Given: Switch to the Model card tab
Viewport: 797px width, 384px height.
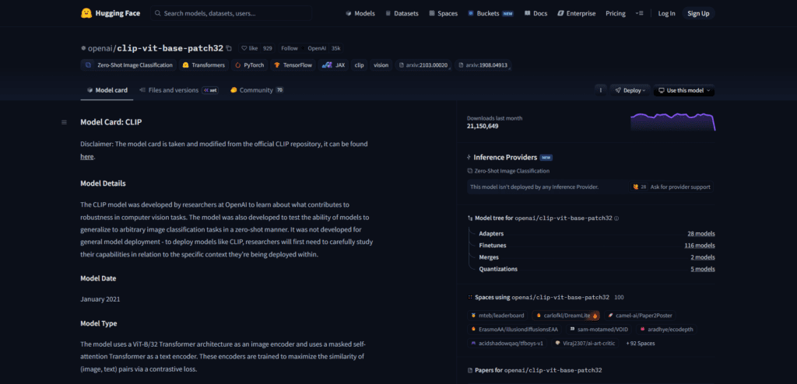Looking at the screenshot, I should [107, 90].
